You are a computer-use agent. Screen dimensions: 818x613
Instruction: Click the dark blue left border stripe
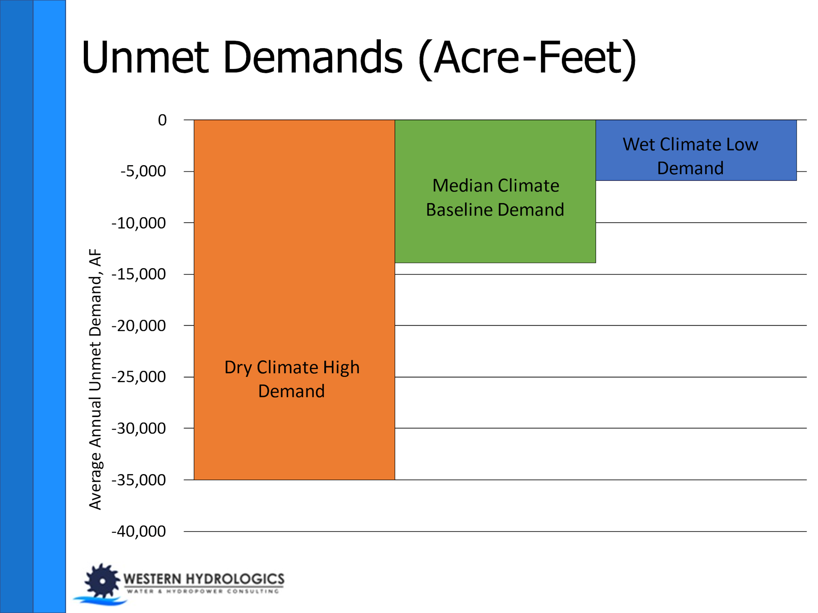(16, 306)
